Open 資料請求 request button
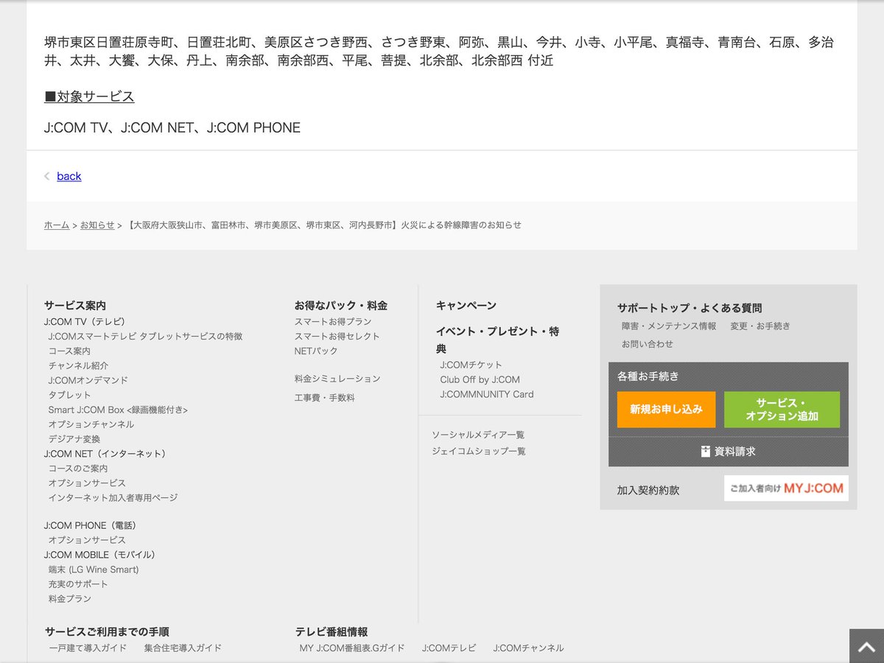 [x=729, y=452]
